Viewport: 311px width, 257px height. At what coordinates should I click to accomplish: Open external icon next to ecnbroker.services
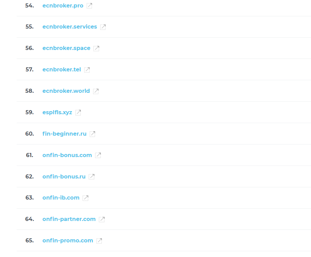pyautogui.click(x=103, y=27)
